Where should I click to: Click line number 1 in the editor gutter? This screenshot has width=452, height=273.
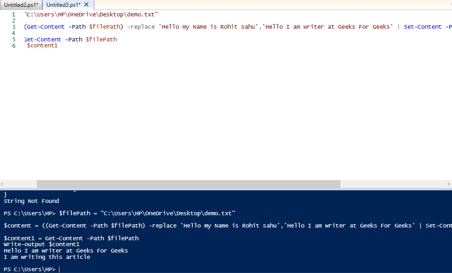[x=14, y=15]
